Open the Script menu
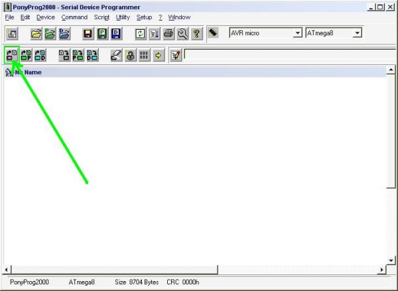Image resolution: width=398 pixels, height=291 pixels. [x=101, y=17]
